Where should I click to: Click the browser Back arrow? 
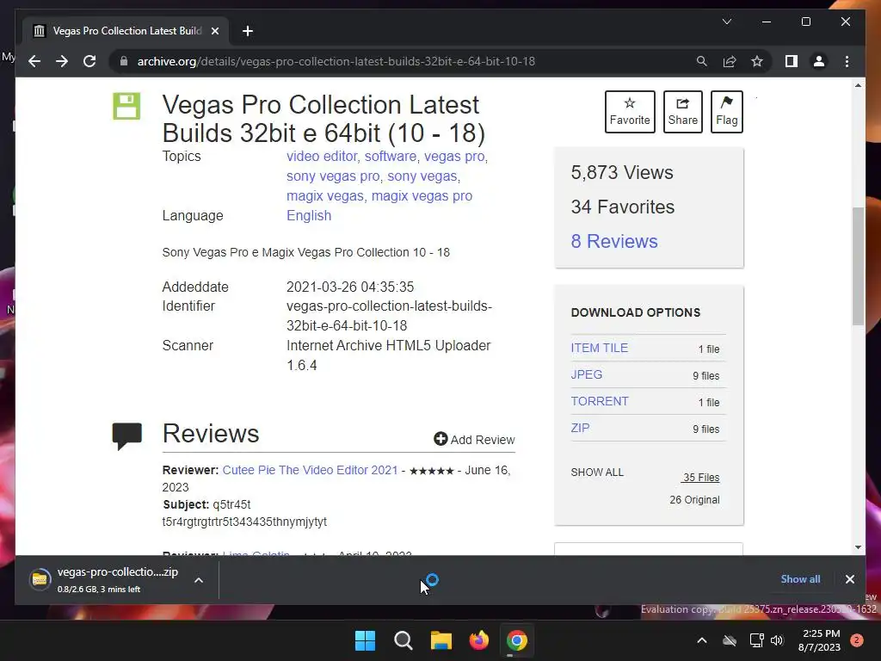(x=34, y=61)
